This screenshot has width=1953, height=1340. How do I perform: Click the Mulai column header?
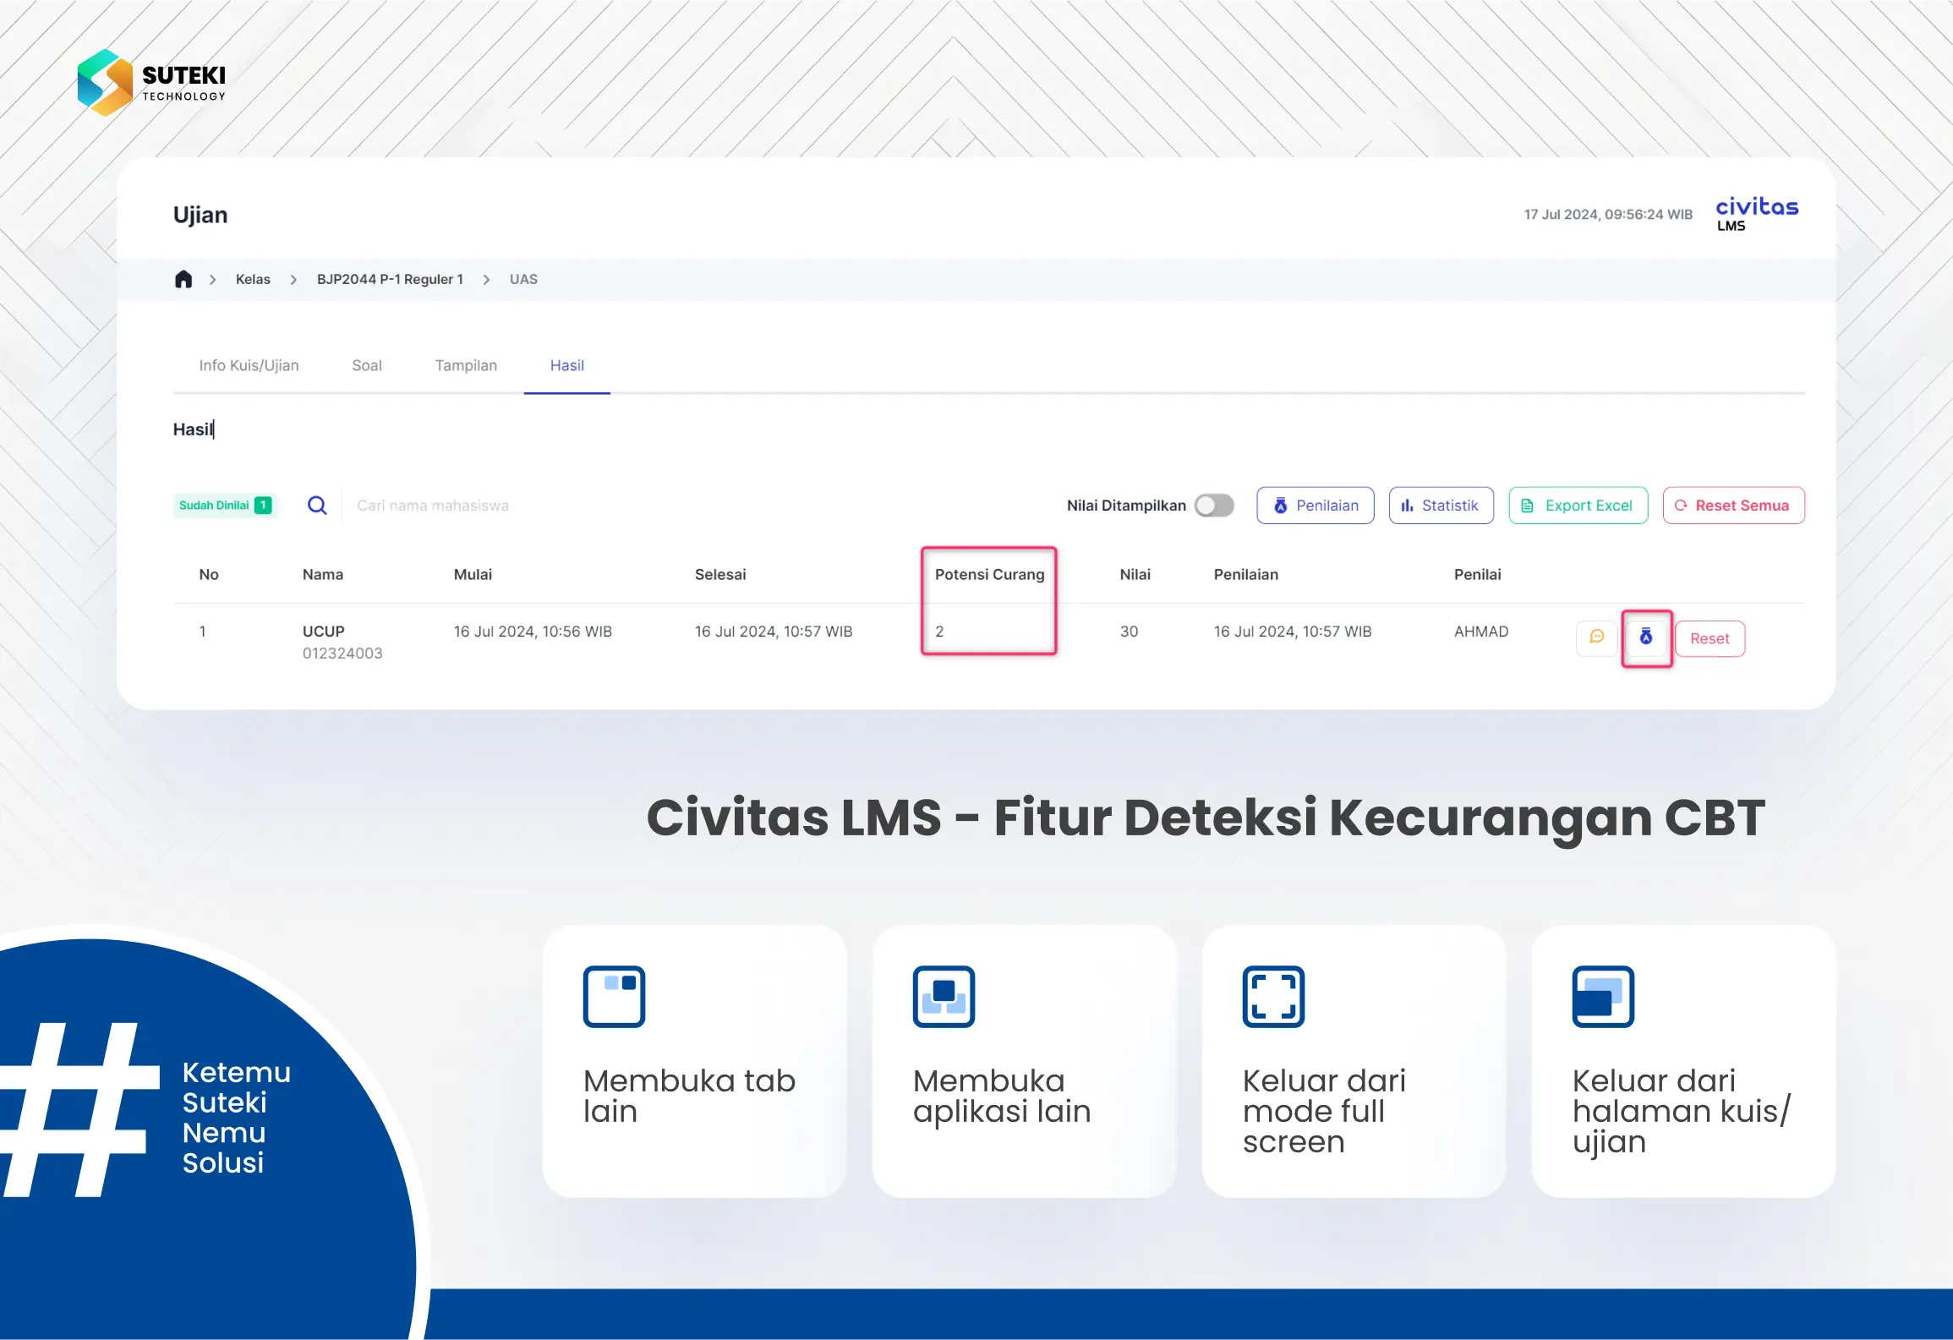coord(473,574)
